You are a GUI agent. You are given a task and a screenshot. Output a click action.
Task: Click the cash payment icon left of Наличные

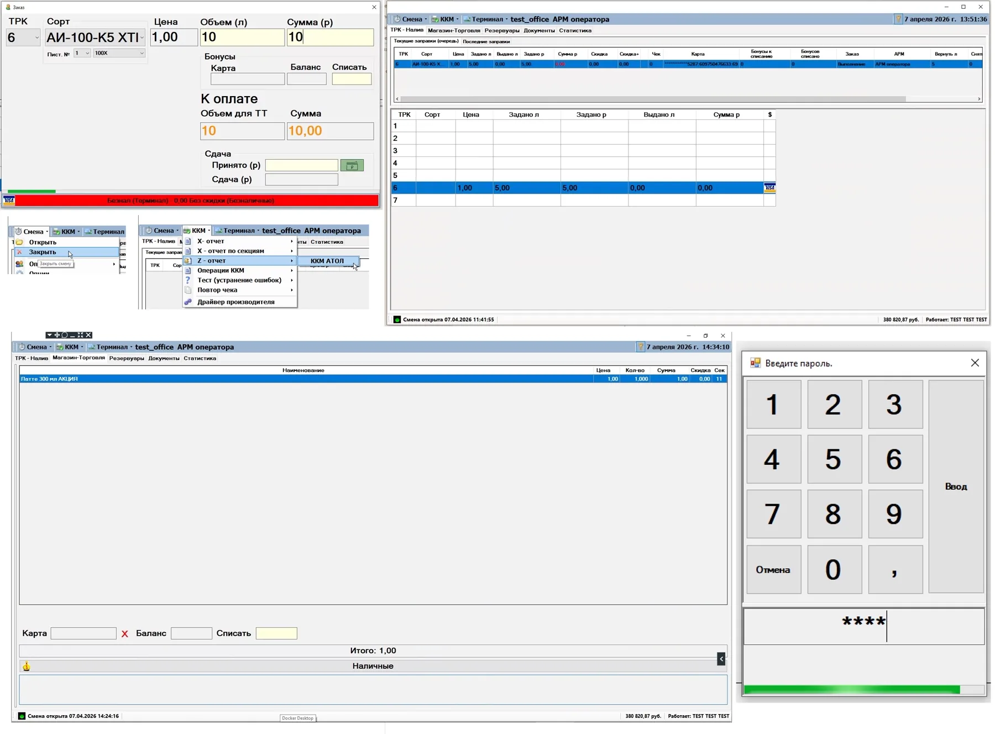pos(27,666)
